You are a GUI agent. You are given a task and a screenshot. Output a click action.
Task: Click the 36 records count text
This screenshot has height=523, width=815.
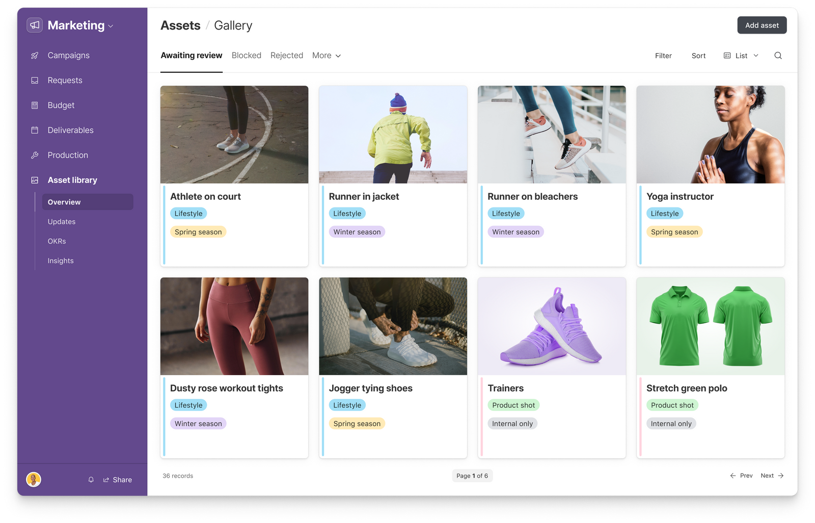coord(178,476)
